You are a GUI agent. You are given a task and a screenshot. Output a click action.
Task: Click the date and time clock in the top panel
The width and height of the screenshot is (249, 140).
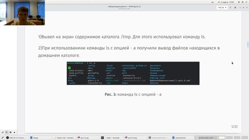(226, 2)
